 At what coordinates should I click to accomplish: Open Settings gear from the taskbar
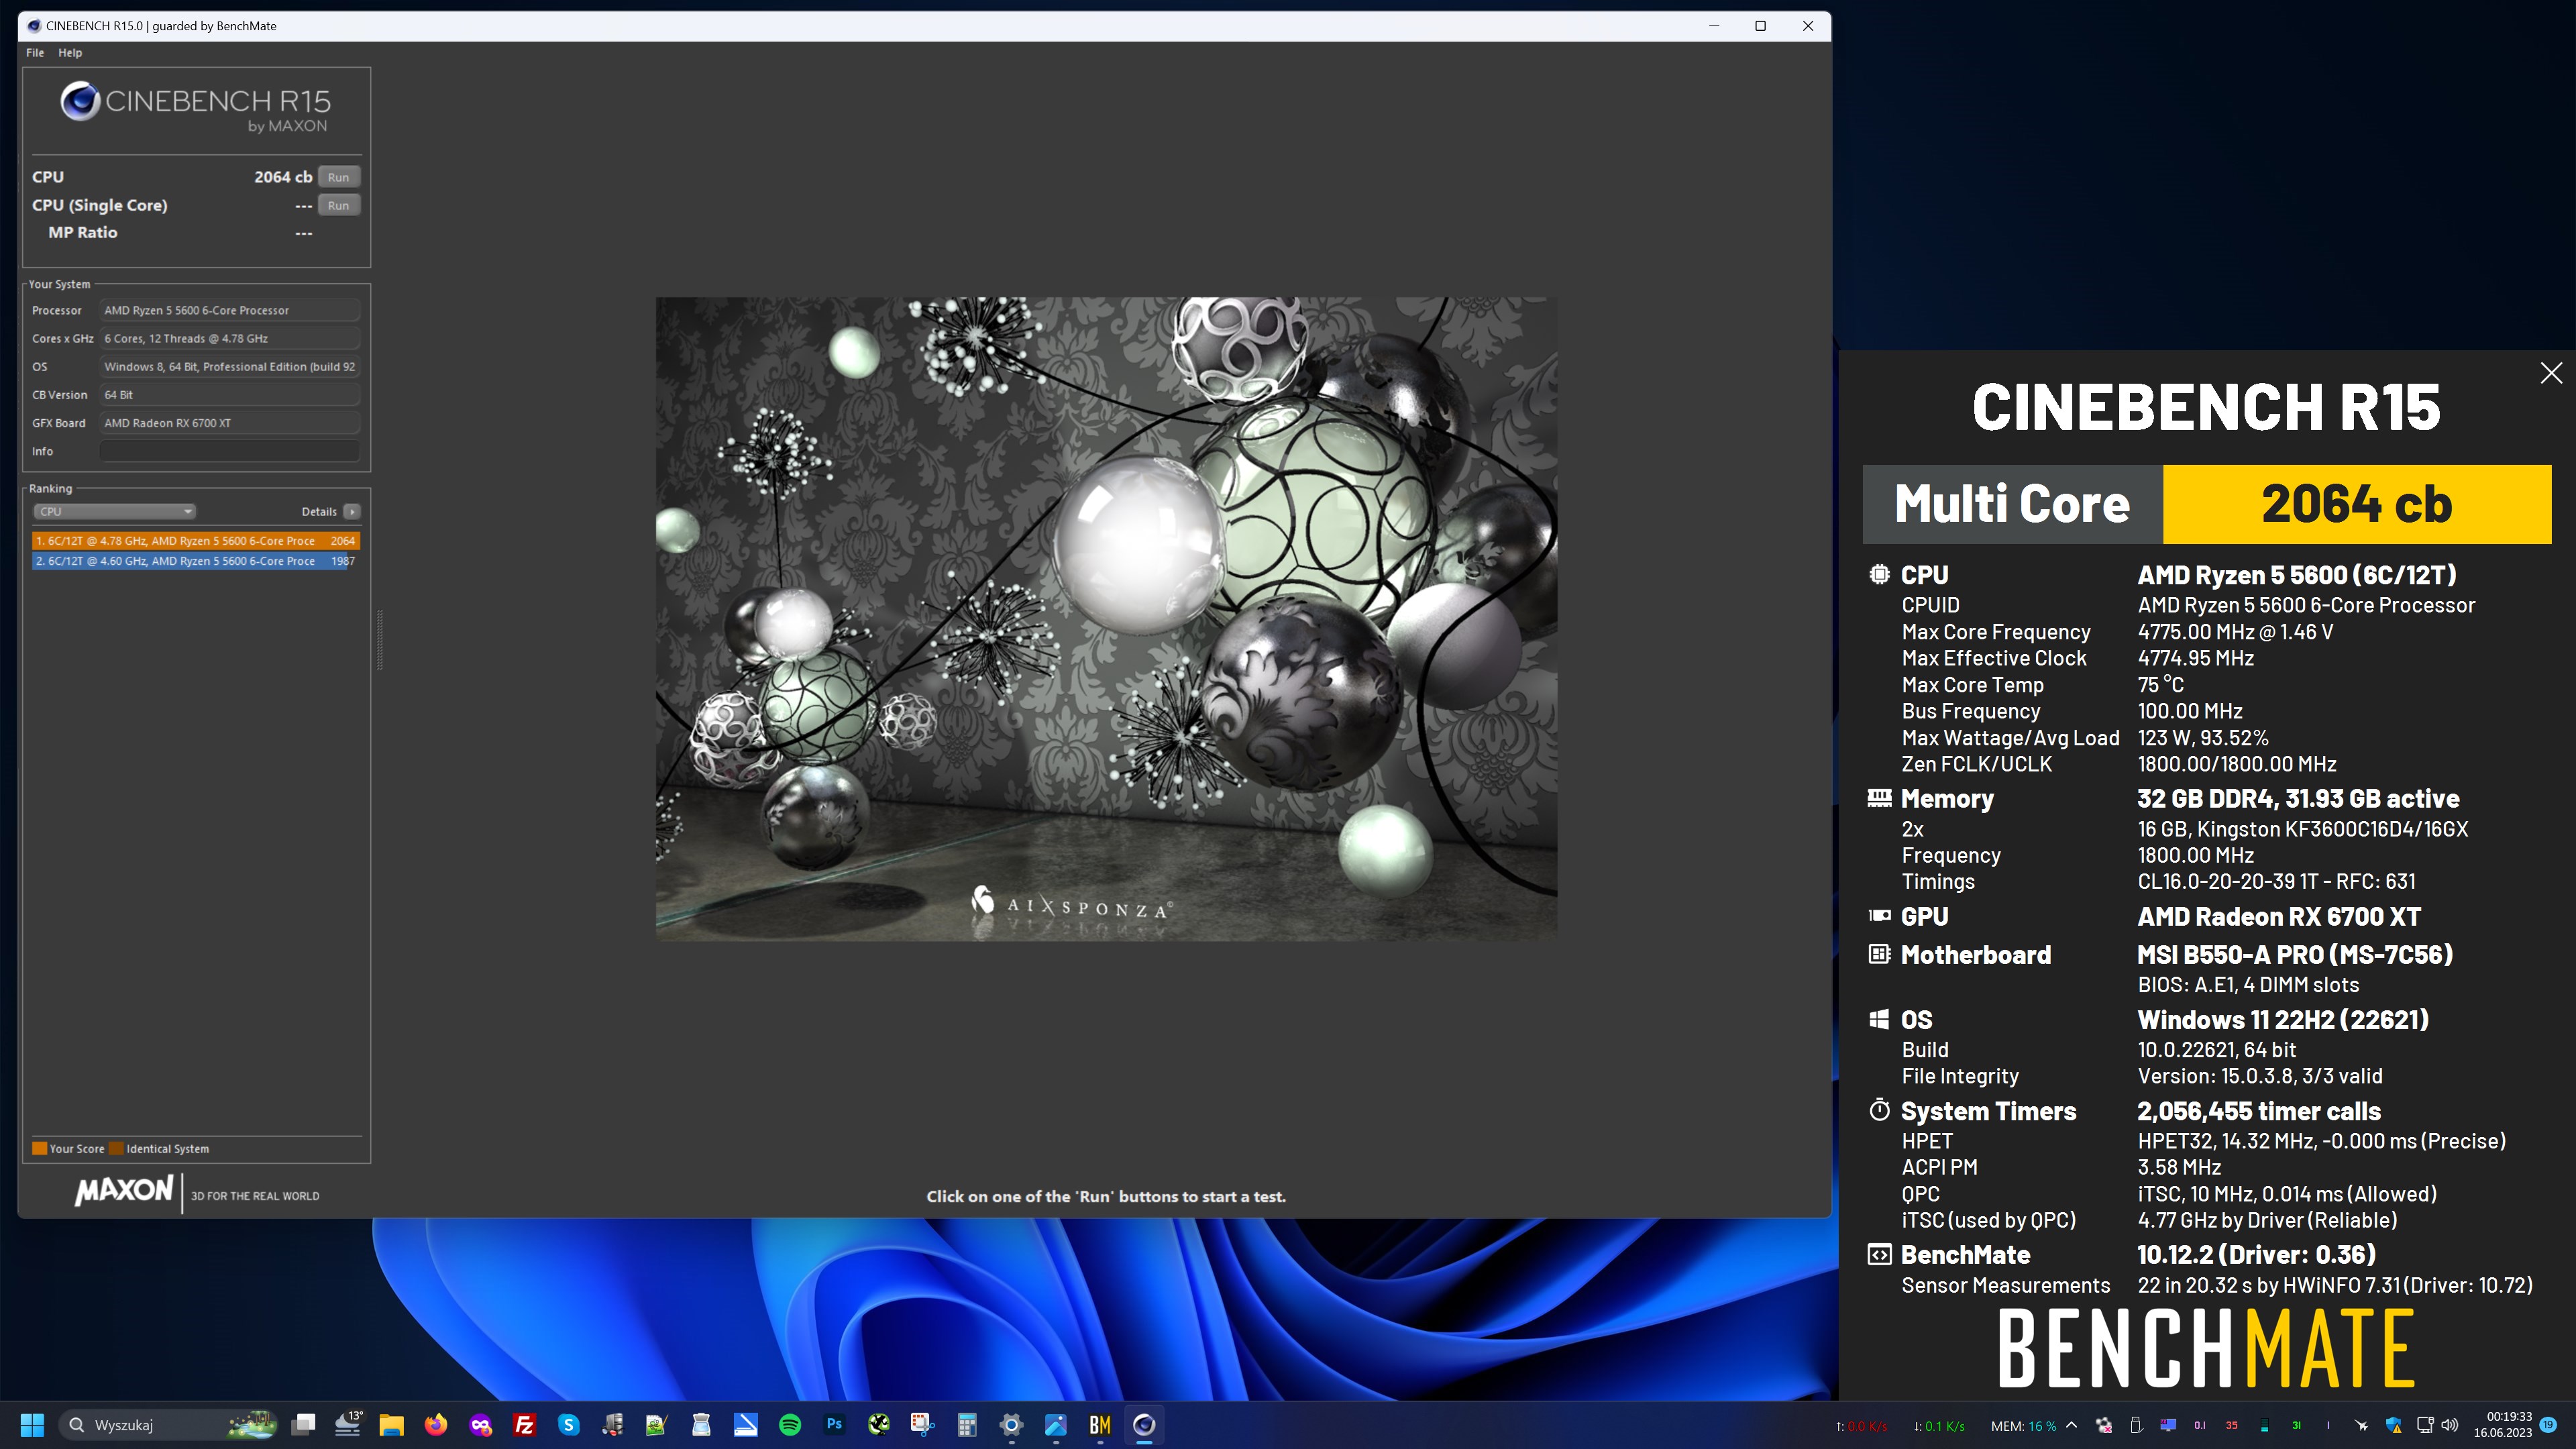(x=1011, y=1425)
